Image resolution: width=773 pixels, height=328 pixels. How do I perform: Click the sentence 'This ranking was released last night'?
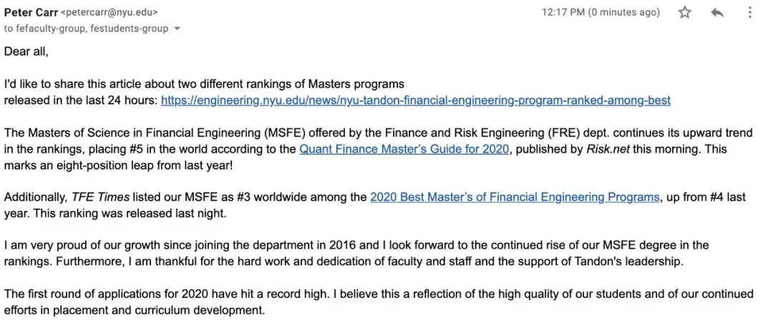(125, 213)
